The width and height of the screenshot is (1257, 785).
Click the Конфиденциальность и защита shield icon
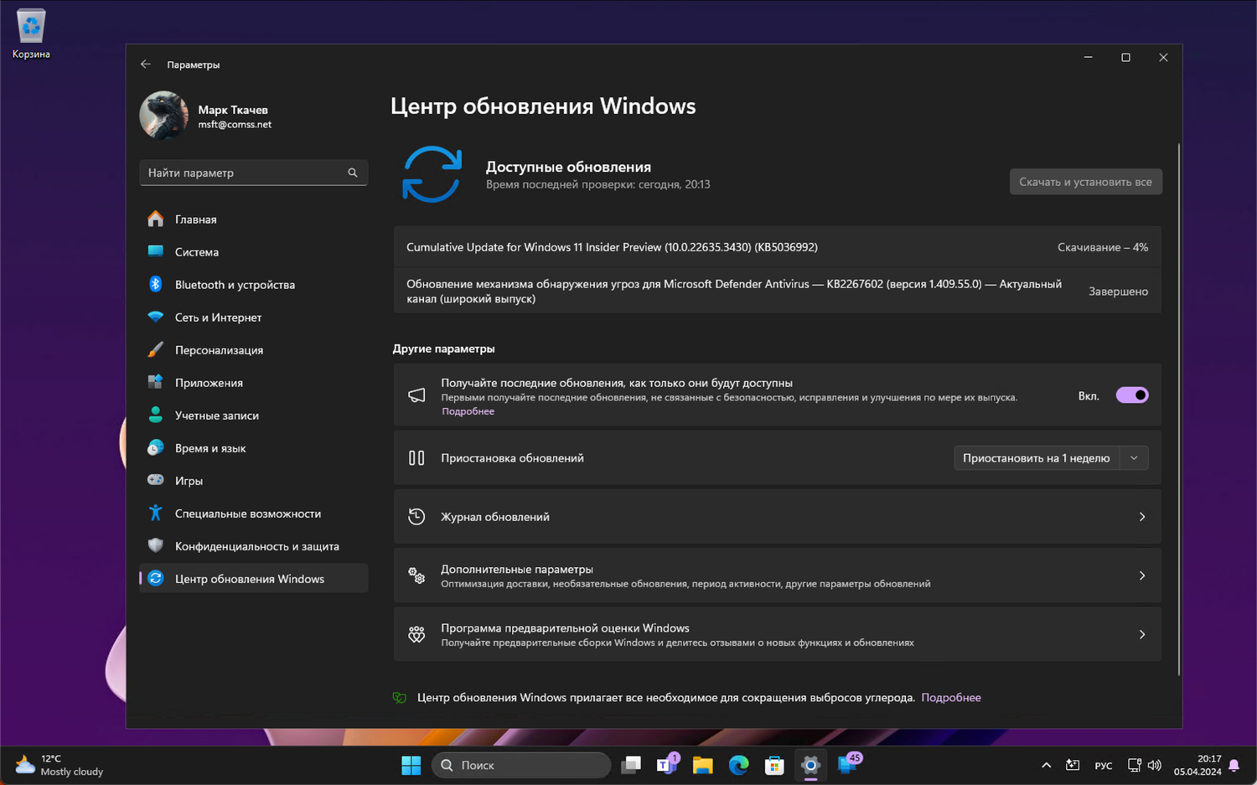[156, 545]
